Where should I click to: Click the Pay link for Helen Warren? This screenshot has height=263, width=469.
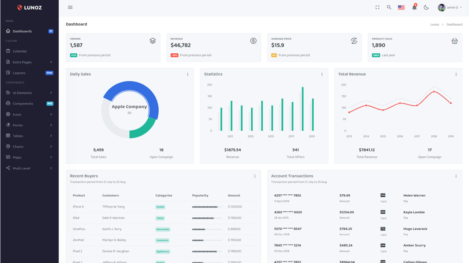point(406,201)
